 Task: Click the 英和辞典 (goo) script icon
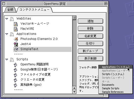[x=15, y=85]
